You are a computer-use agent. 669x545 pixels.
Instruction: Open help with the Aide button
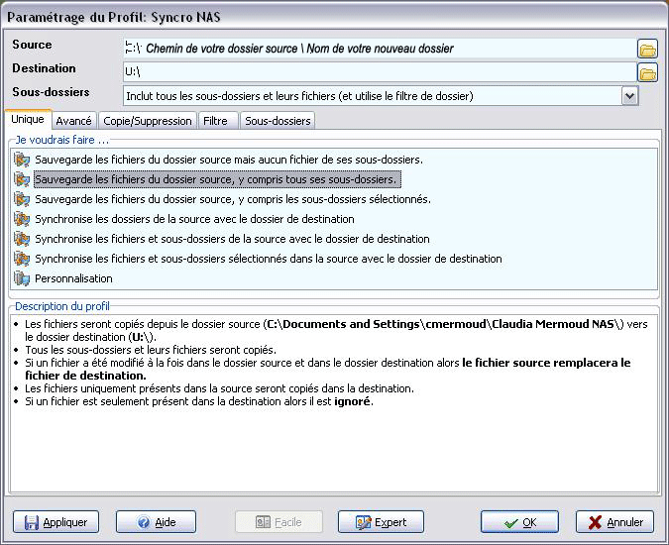[x=156, y=522]
